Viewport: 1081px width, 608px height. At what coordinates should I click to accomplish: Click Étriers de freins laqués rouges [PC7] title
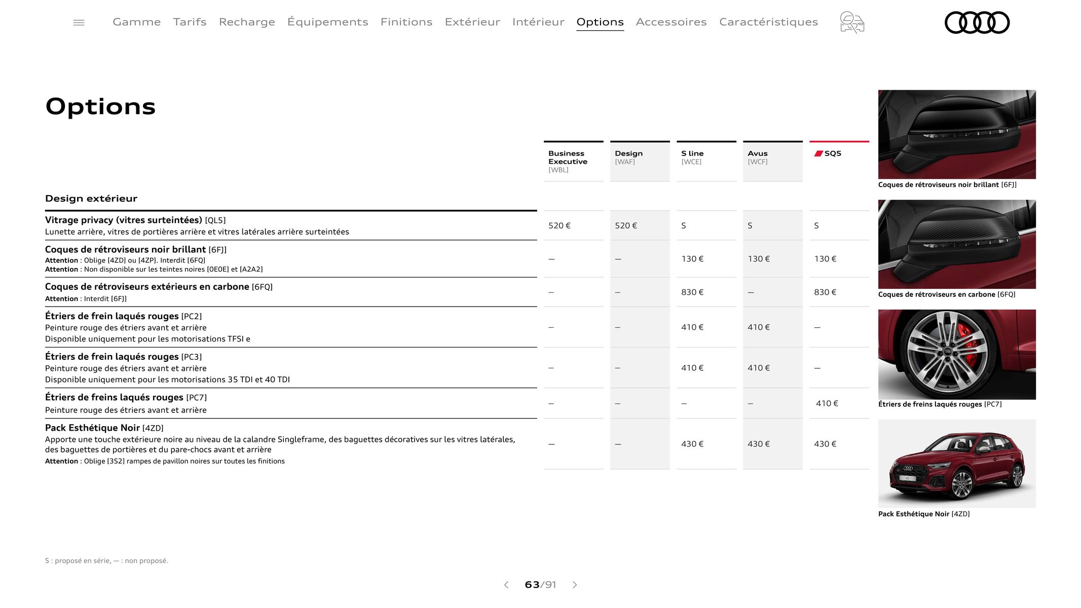pos(126,397)
